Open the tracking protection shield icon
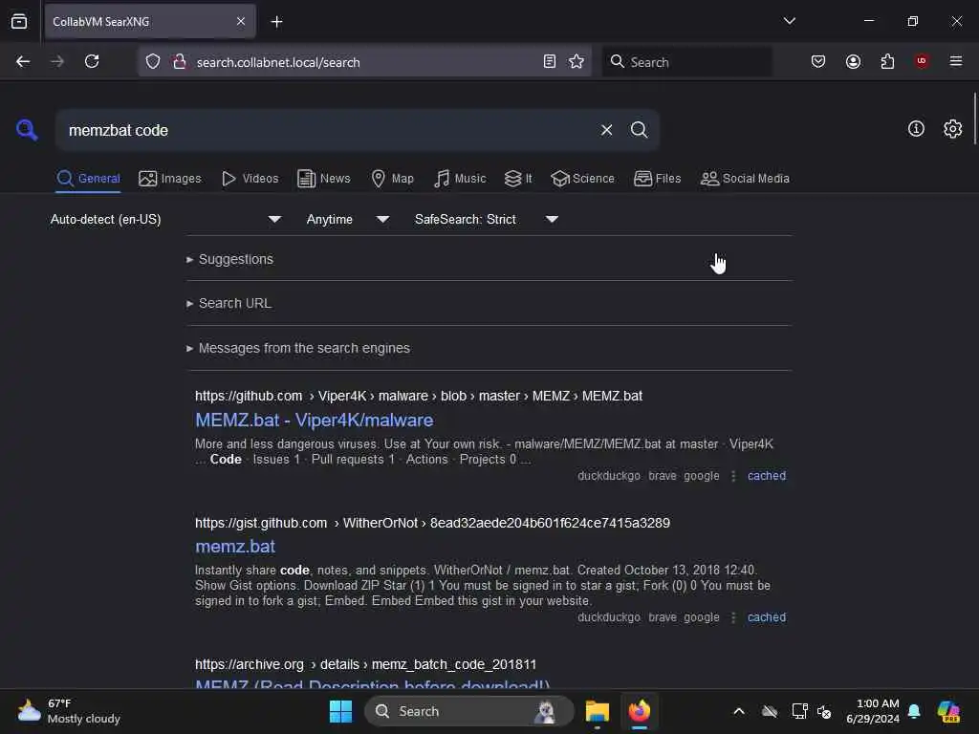The height and width of the screenshot is (734, 979). pyautogui.click(x=153, y=61)
